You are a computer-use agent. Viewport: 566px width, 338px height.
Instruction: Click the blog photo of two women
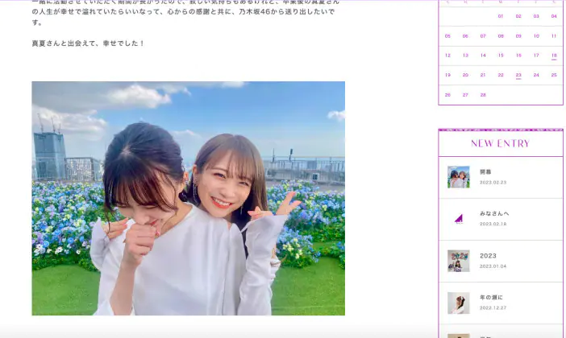[188, 198]
